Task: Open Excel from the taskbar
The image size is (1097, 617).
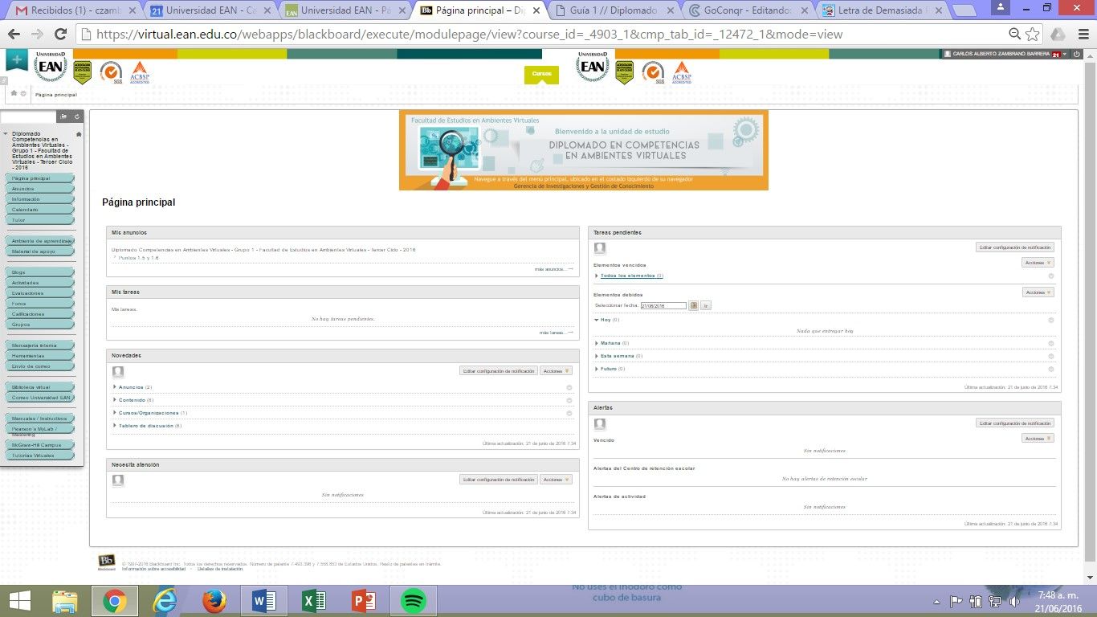Action: 313,601
